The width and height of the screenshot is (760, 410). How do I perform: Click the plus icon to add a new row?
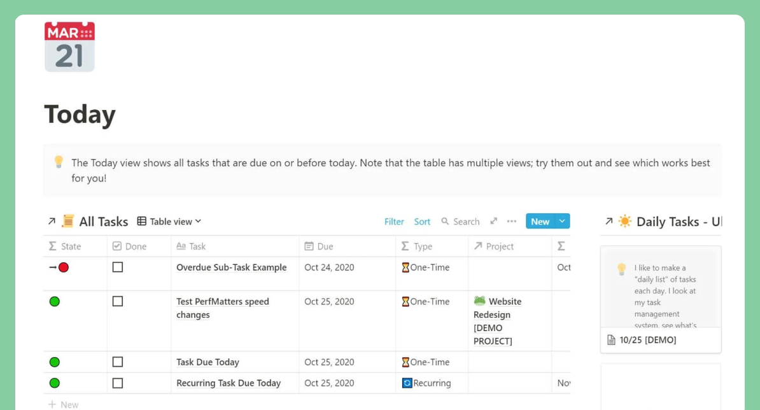coord(52,404)
